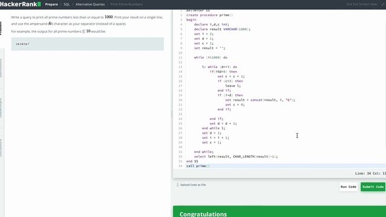386x217 pixels.
Task: Switch to the Discussions side tab
Action: tap(1, 148)
